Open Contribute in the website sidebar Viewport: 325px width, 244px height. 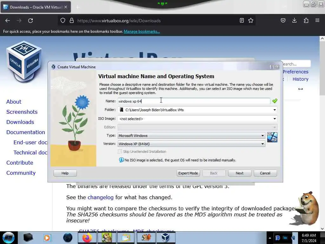pyautogui.click(x=20, y=163)
